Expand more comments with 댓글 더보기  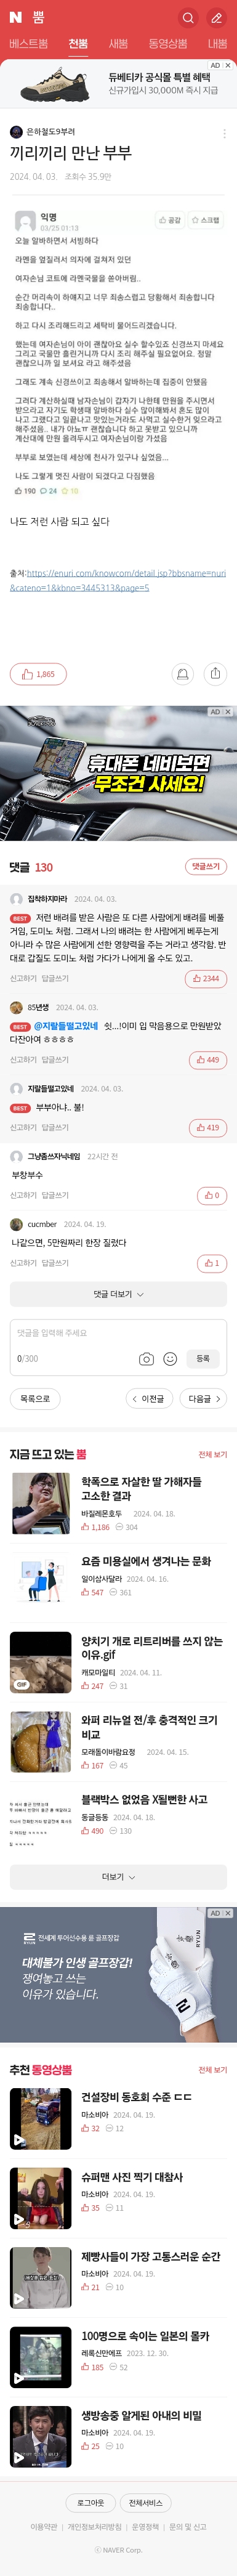(118, 1294)
